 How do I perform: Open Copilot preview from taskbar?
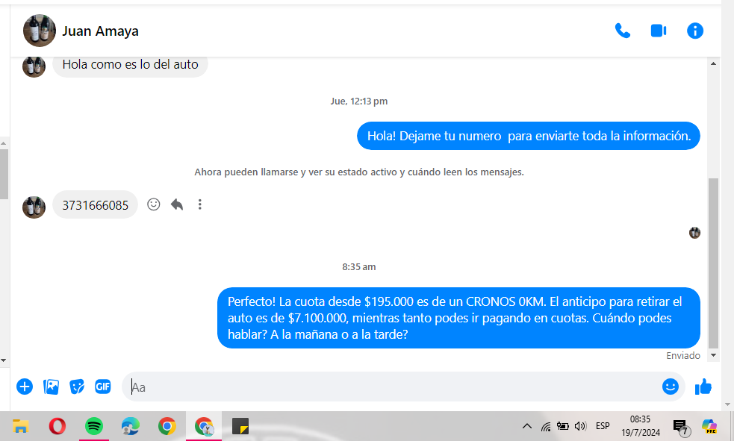point(709,426)
